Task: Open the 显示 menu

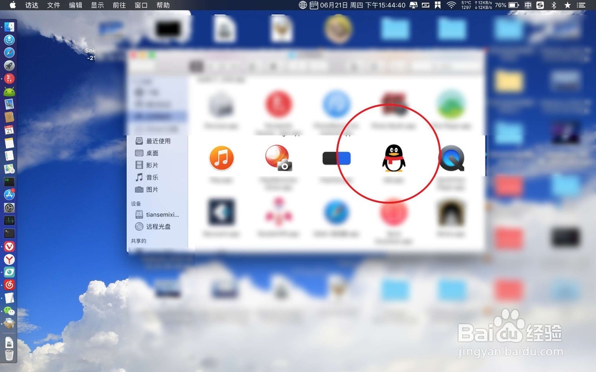Action: [x=97, y=5]
